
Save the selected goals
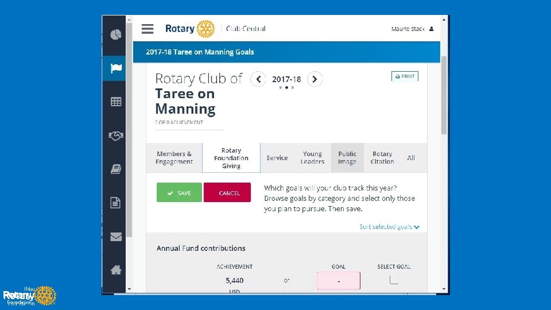179,192
